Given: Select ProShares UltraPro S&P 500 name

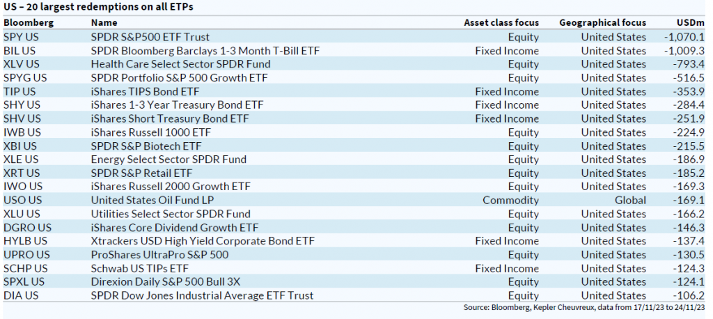Looking at the screenshot, I should coord(159,254).
